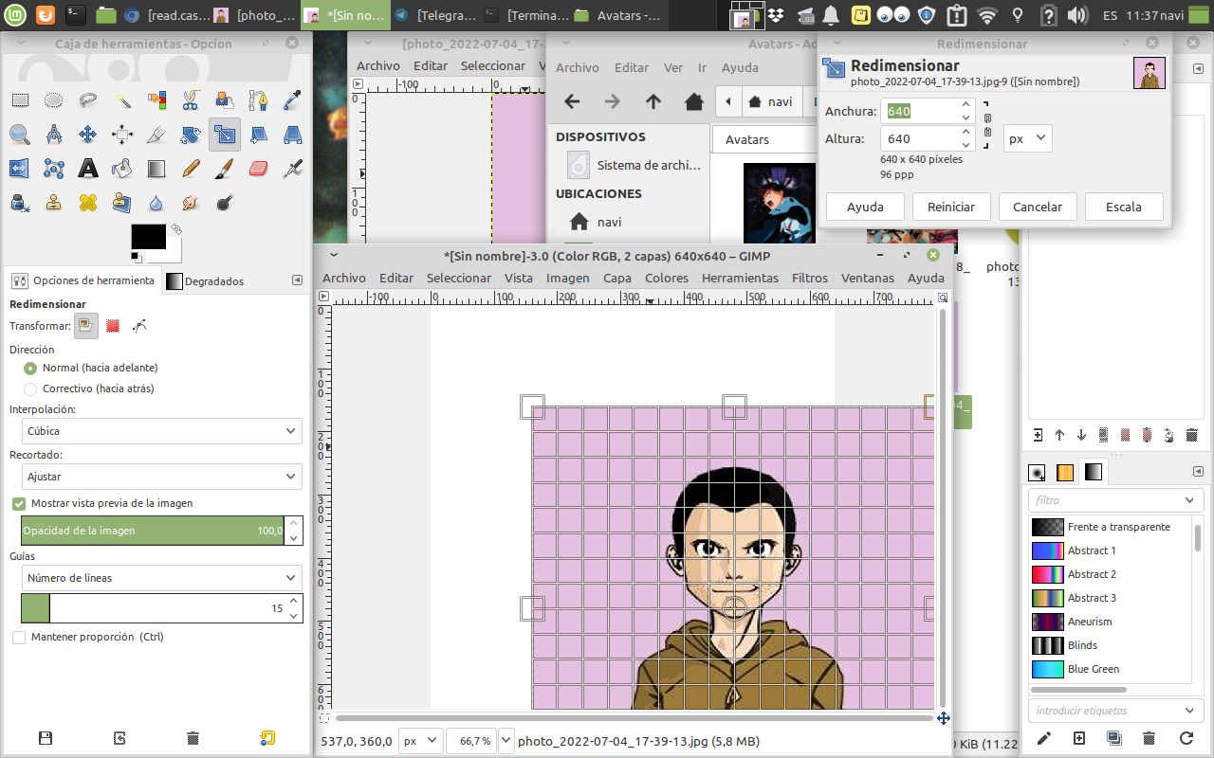Open the Herramientas menu
The width and height of the screenshot is (1214, 758).
(740, 278)
